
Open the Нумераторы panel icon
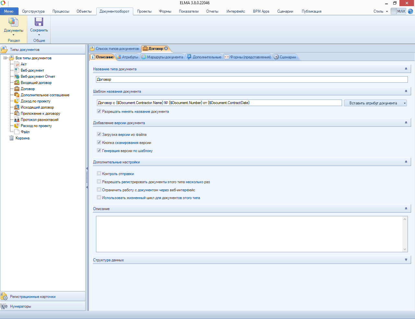(4, 306)
